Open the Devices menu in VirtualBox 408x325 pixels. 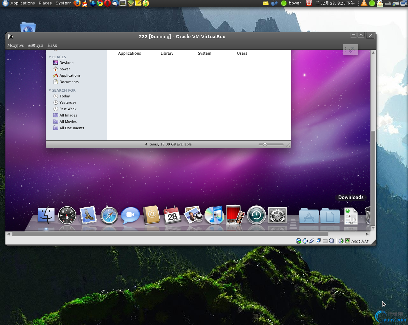pos(35,45)
